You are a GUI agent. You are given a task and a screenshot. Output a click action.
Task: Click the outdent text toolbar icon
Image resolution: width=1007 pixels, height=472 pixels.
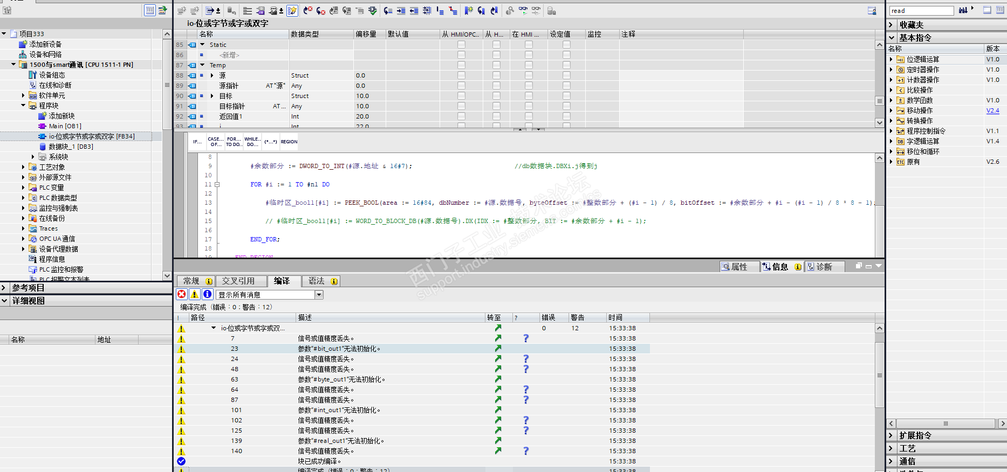coord(414,11)
